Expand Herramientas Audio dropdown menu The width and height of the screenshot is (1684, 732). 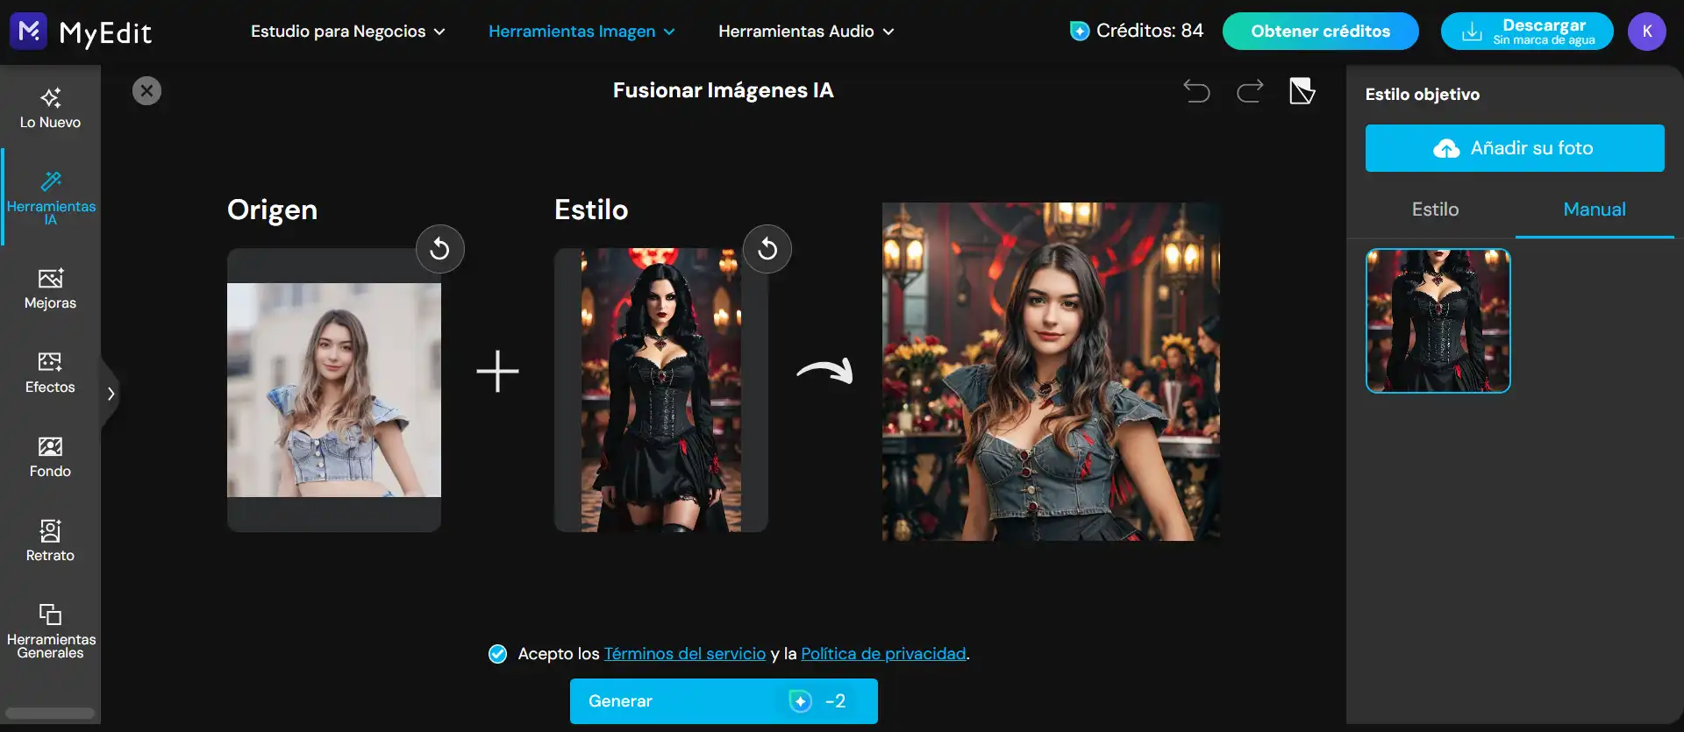coord(806,32)
